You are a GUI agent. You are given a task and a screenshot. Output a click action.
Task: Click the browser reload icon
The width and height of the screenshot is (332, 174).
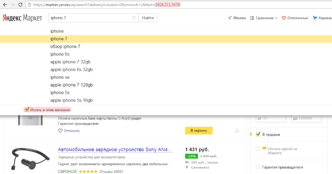click(x=20, y=5)
